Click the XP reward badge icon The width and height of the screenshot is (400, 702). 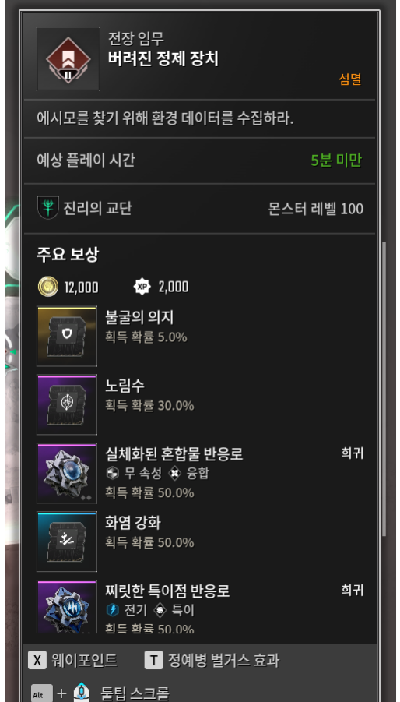[x=142, y=287]
